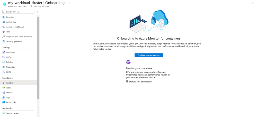257x119 pixels.
Task: Click the purple containers icon above Monitor your containers
Action: (128, 62)
